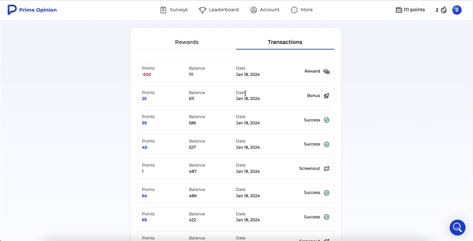Open the 111 points balance
This screenshot has width=473, height=241.
[x=410, y=10]
